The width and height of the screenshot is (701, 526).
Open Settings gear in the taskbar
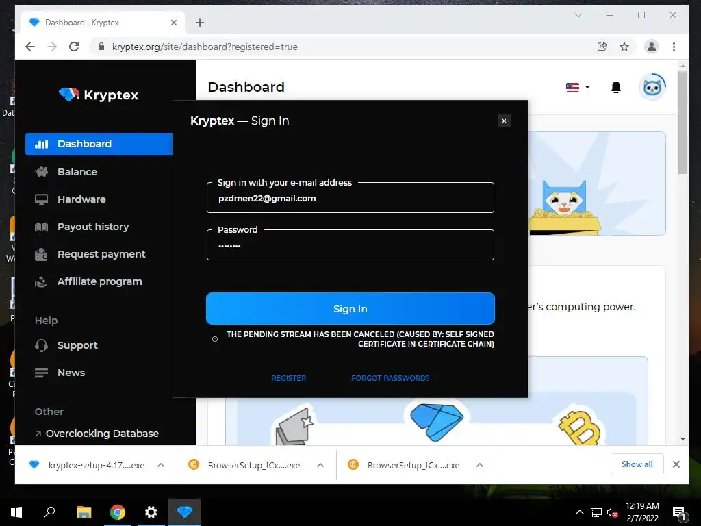coord(151,512)
